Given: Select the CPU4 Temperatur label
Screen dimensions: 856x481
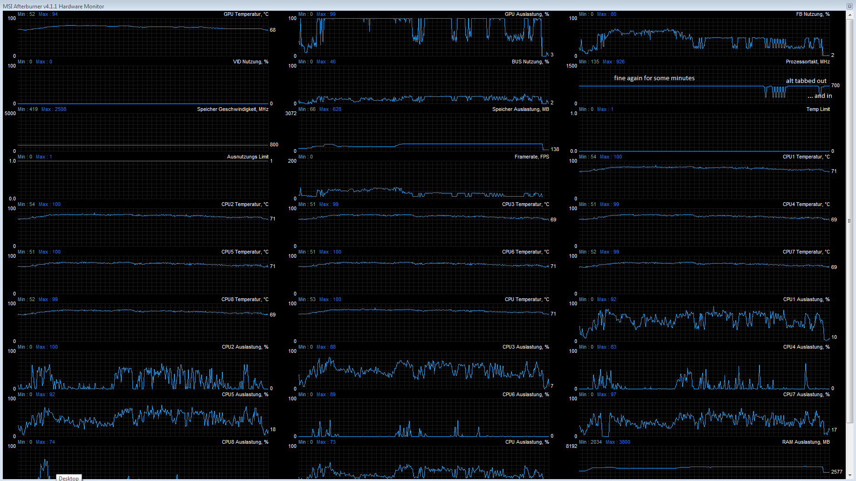Looking at the screenshot, I should (x=806, y=205).
